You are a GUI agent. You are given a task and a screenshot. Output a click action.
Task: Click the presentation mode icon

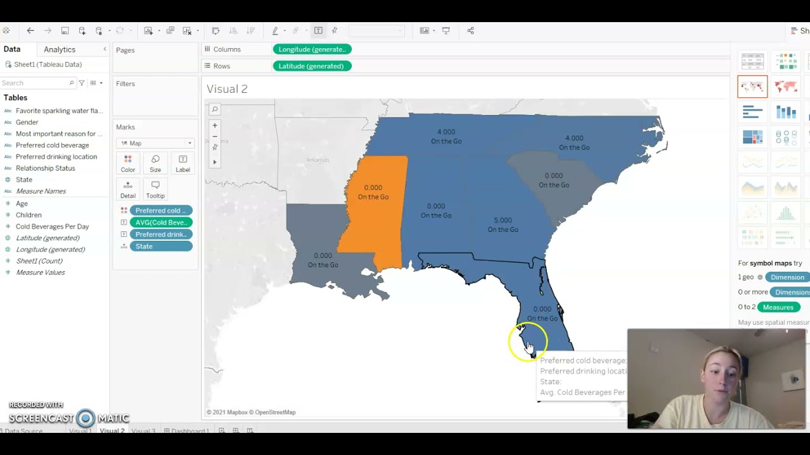446,30
